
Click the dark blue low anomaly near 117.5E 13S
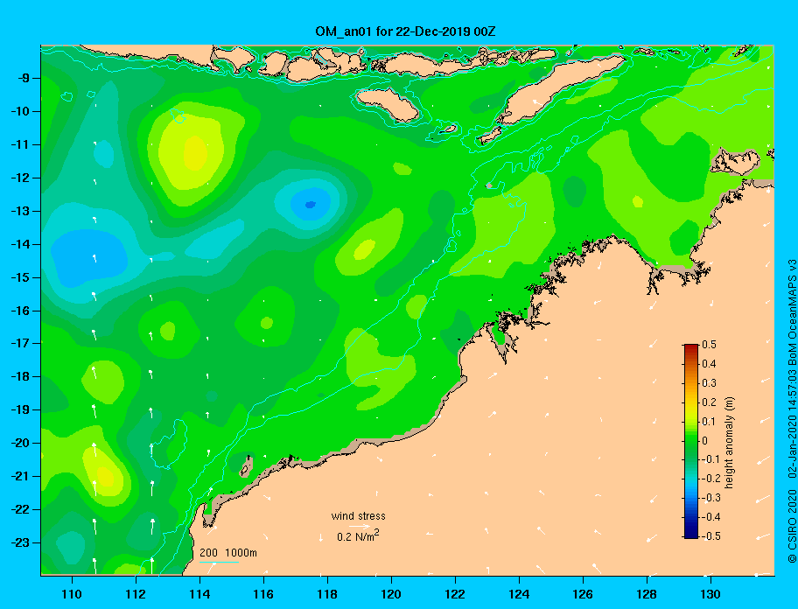(x=310, y=205)
